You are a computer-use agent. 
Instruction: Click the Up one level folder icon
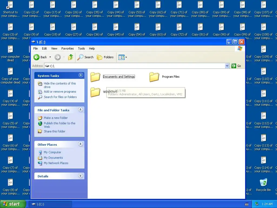tap(71, 57)
